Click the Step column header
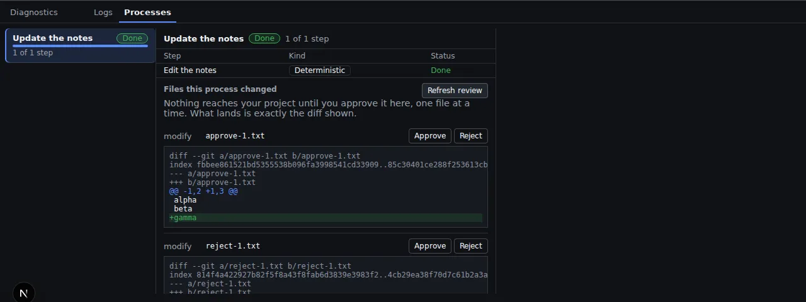Image resolution: width=806 pixels, height=302 pixels. (x=173, y=56)
